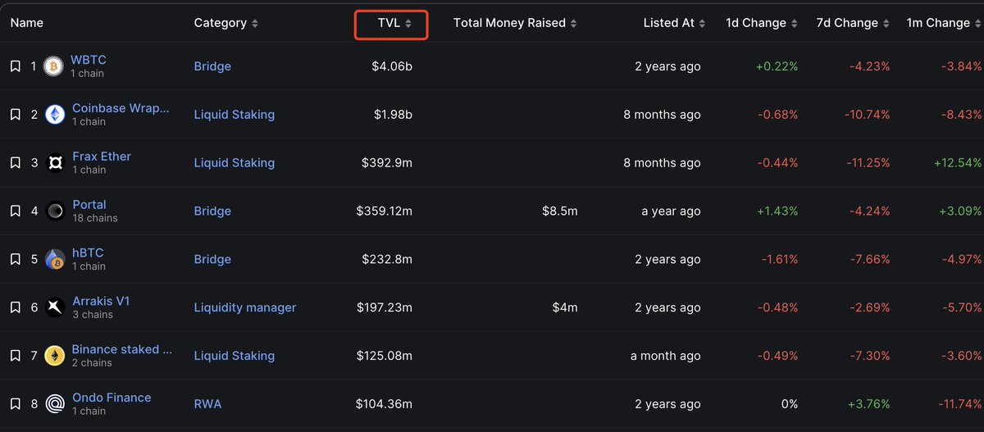The width and height of the screenshot is (984, 432).
Task: Open the Liquidity manager category link
Action: point(245,307)
